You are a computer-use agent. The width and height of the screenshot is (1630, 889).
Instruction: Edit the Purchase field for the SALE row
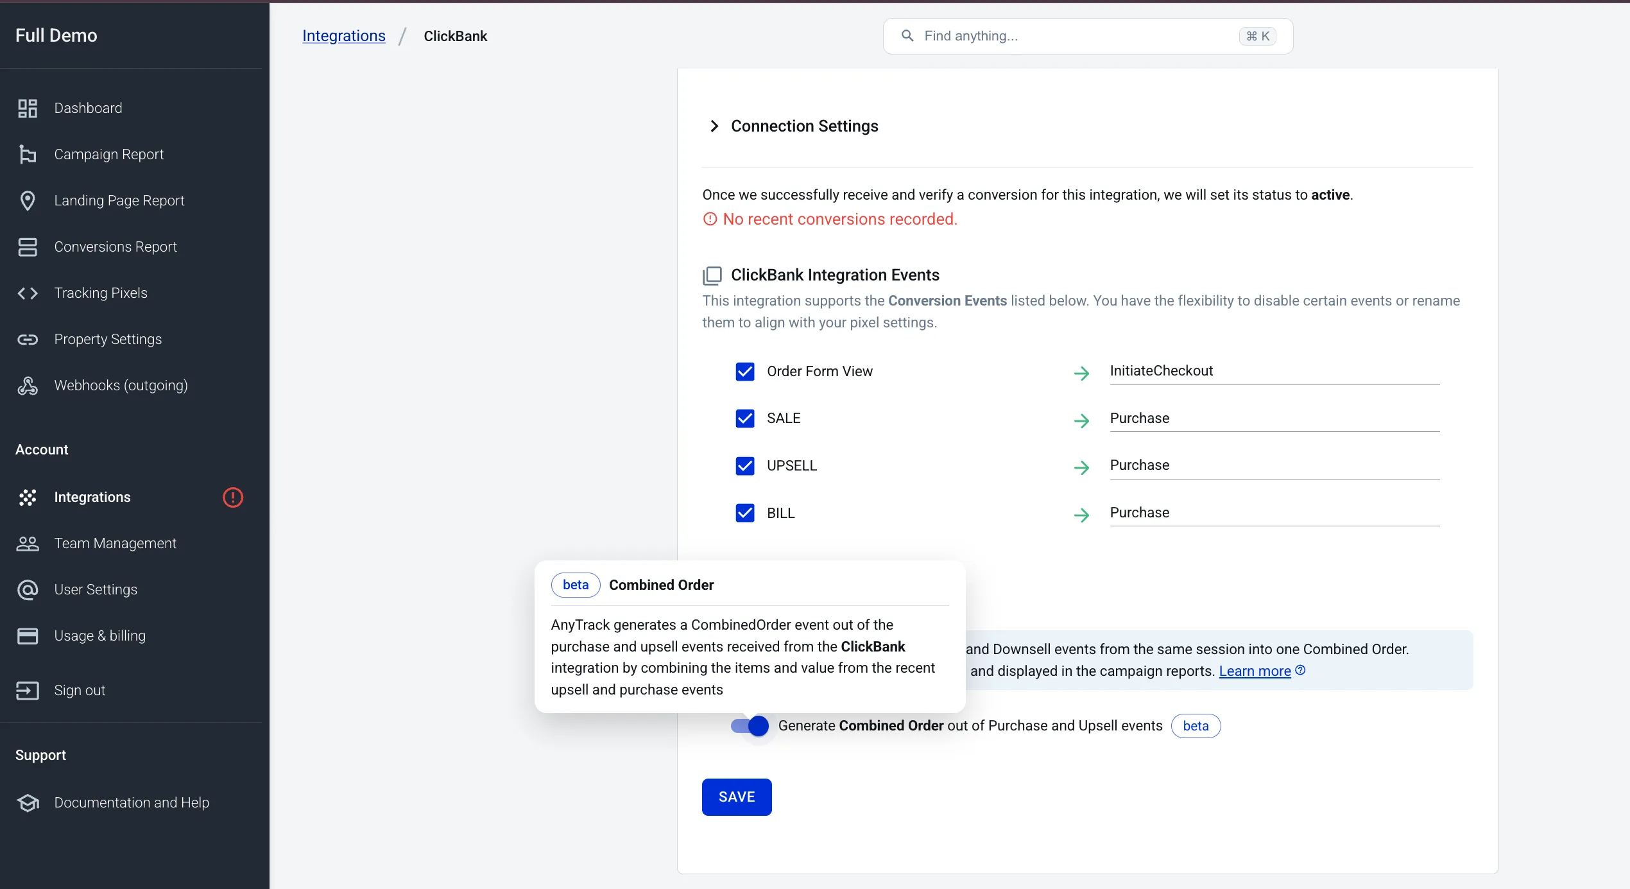pos(1274,419)
